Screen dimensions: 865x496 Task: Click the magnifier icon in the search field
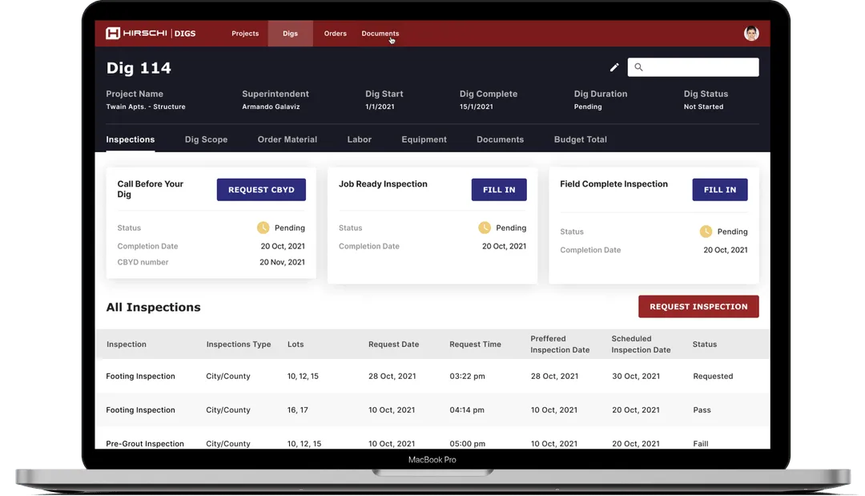tap(638, 67)
